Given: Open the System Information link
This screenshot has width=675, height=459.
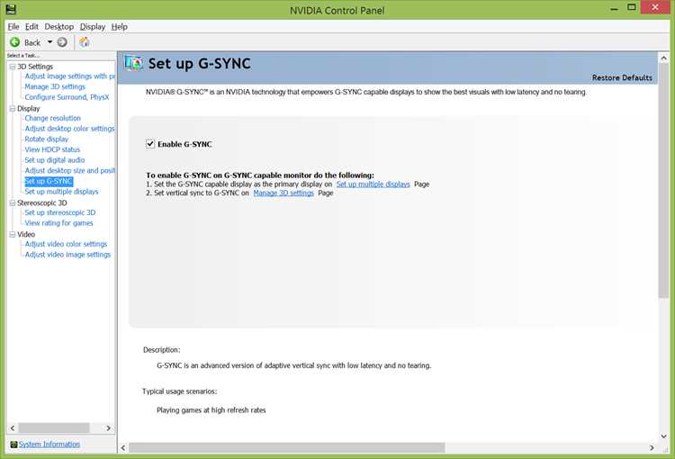Looking at the screenshot, I should (x=49, y=445).
